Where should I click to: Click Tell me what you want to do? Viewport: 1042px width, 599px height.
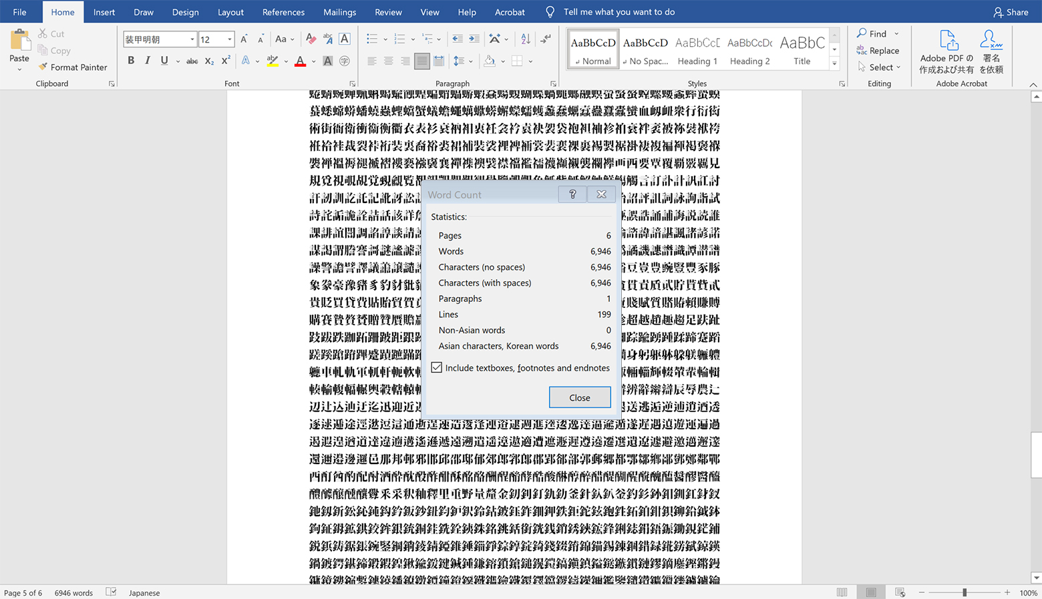[x=619, y=12]
